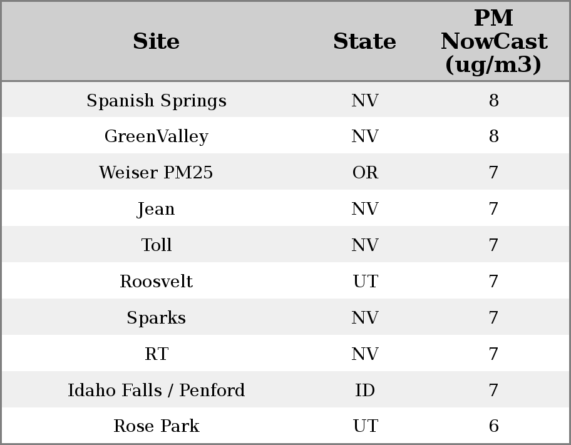Click the ID state cell for Idaho Falls
This screenshot has height=445, width=571.
365,390
